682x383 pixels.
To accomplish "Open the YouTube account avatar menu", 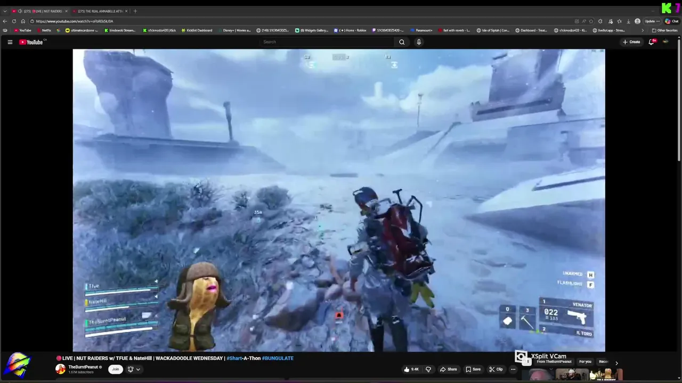I will [x=665, y=42].
